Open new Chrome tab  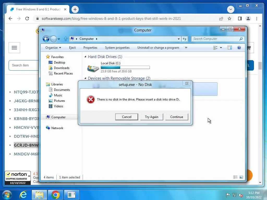pyautogui.click(x=75, y=9)
